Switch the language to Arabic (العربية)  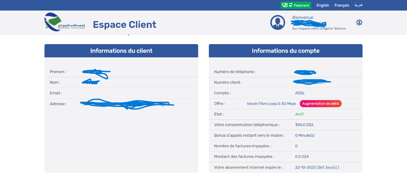click(358, 5)
